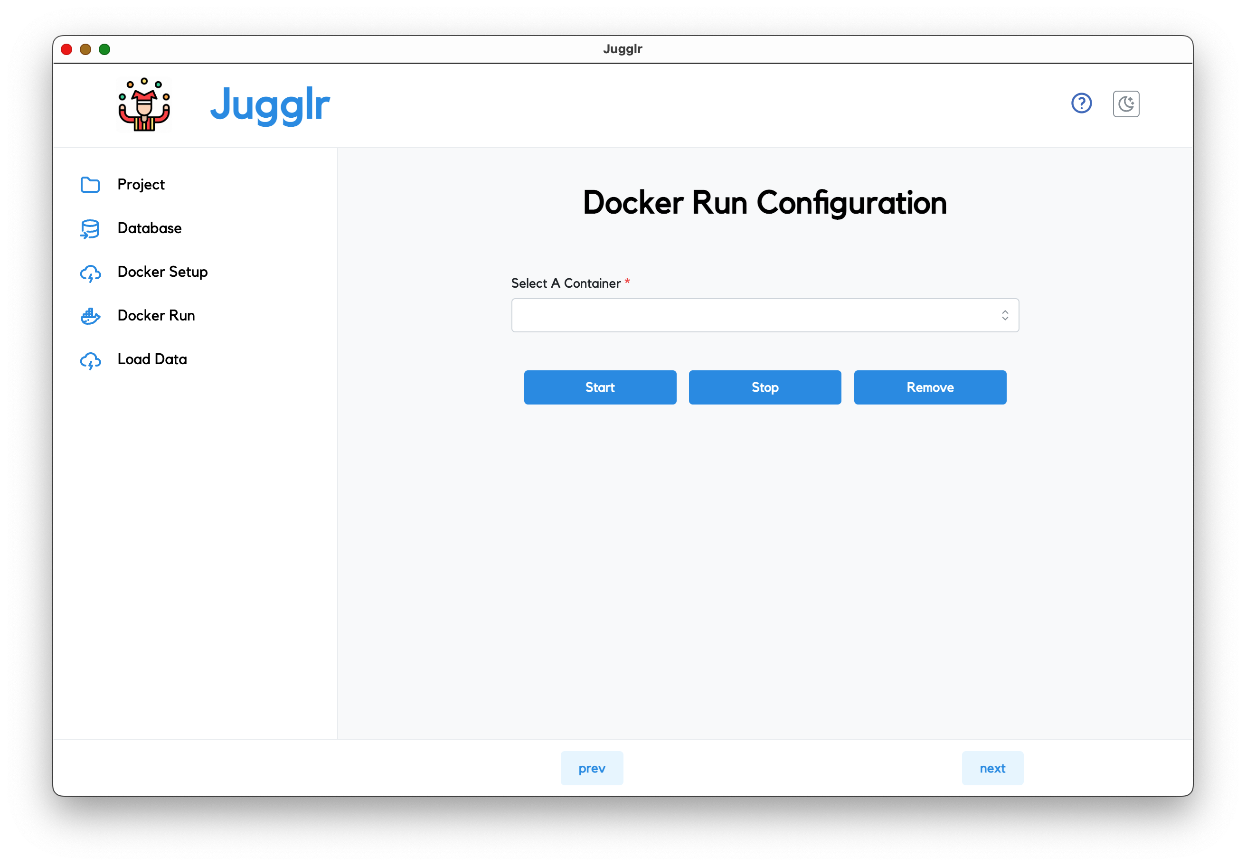Image resolution: width=1246 pixels, height=866 pixels.
Task: Open help via the question mark icon
Action: click(x=1081, y=103)
